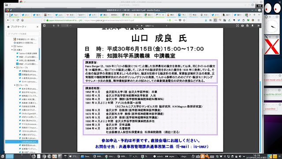
Task: Expand the Twitter bookmark folder
Action: pos(12,46)
